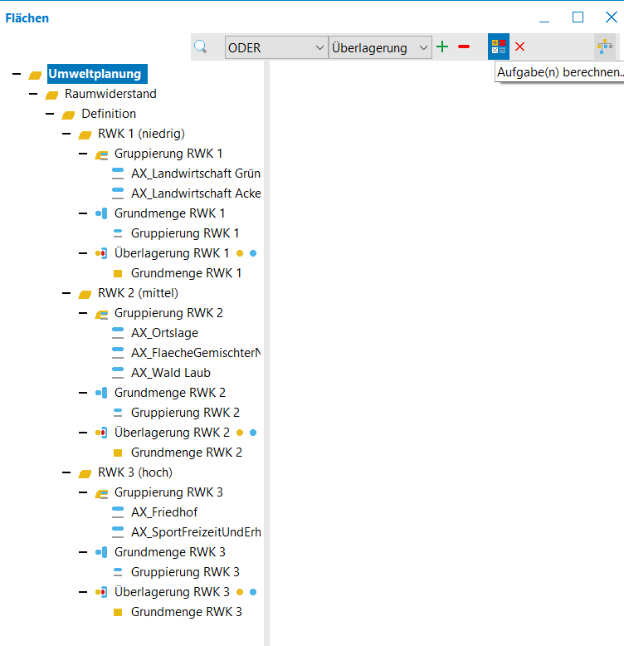
Task: Click the Gruppierung RWK 3 folder icon
Action: [101, 492]
